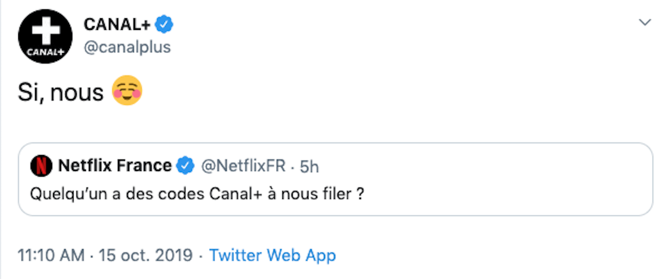
Task: Click the @NetflixFR handle
Action: tap(244, 166)
